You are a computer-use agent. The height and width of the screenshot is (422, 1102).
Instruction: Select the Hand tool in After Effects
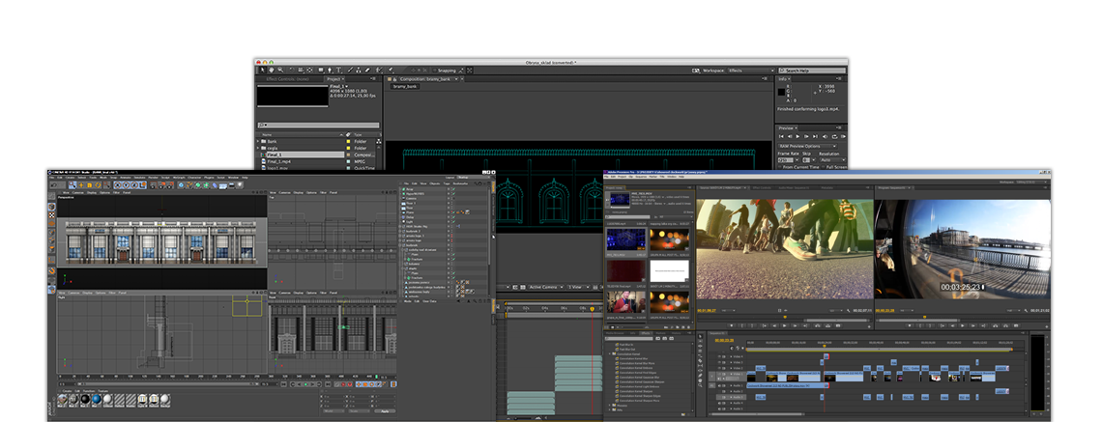(272, 70)
